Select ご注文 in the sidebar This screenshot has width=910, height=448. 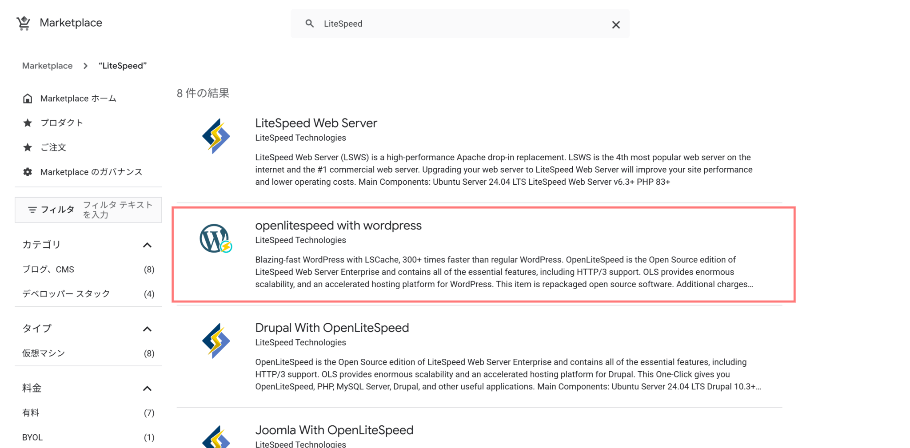click(x=53, y=147)
